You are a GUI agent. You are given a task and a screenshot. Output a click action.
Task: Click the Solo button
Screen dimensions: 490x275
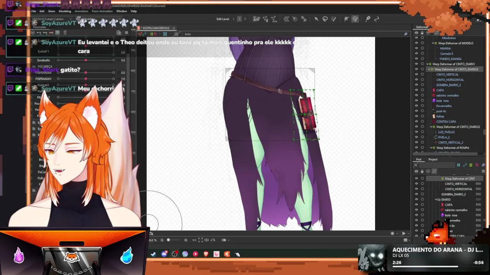point(188,34)
